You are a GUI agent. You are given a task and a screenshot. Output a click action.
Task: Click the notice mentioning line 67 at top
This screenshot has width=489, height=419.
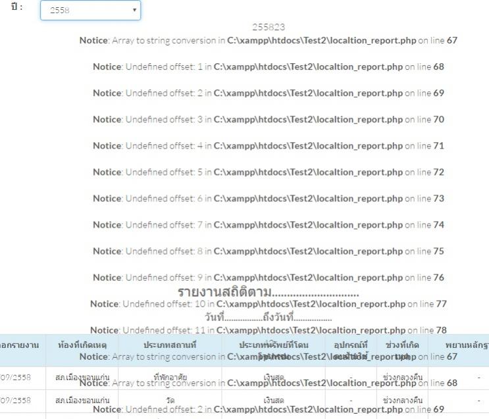[x=269, y=40]
